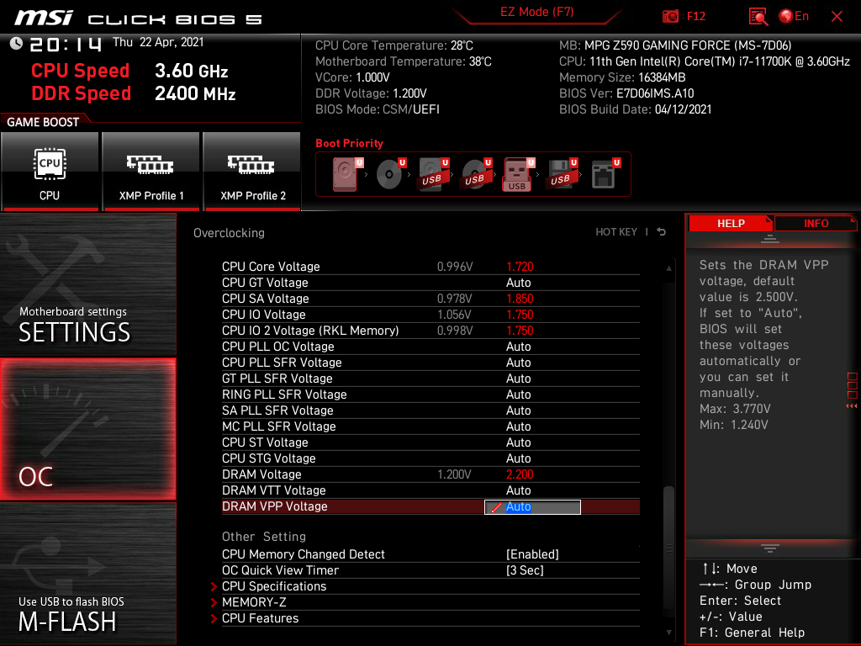861x646 pixels.
Task: Select the optical disc boot priority icon
Action: click(390, 174)
